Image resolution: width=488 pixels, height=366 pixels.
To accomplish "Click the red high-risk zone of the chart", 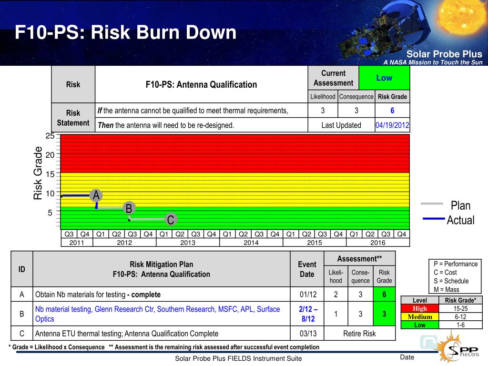I will (235, 154).
